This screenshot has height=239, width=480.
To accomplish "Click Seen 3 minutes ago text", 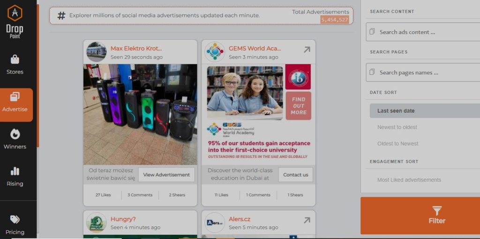I will 254,57.
